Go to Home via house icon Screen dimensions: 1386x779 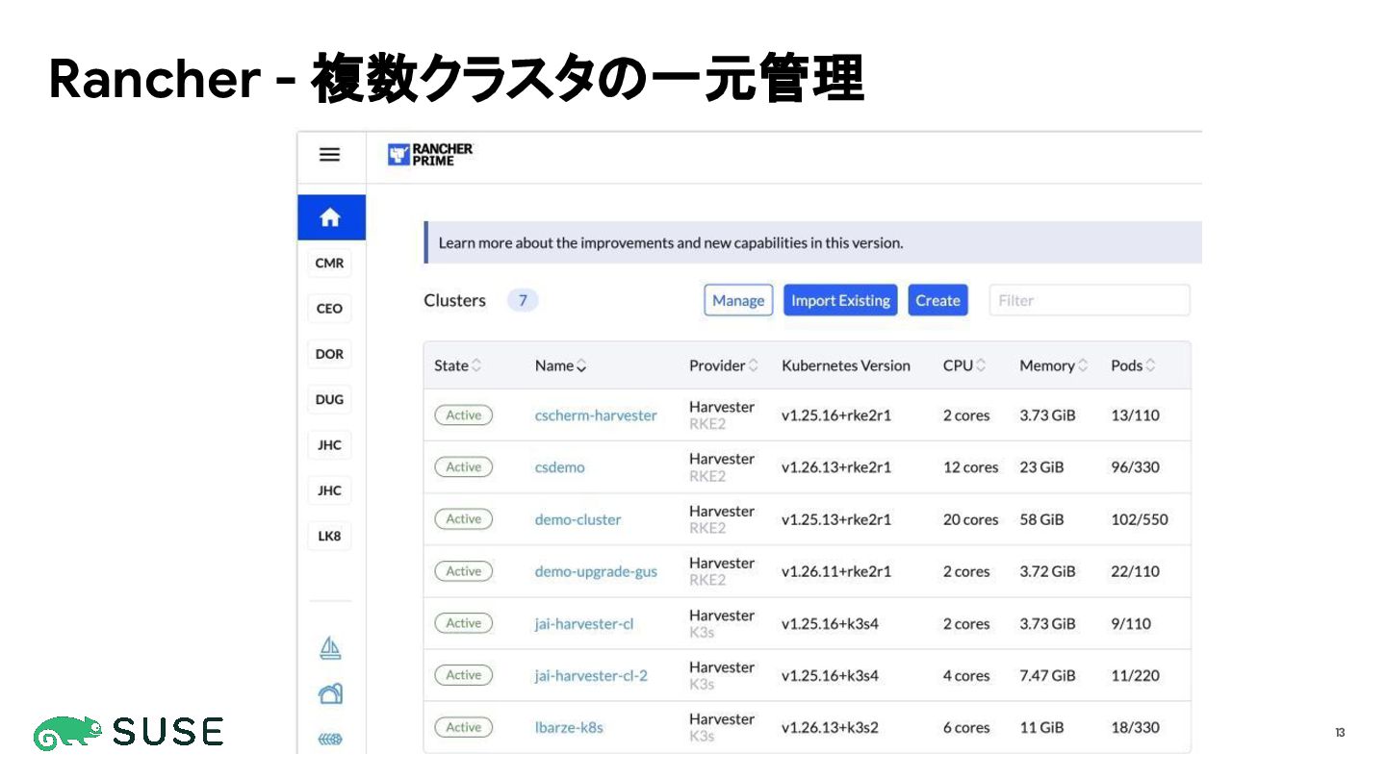pos(330,218)
